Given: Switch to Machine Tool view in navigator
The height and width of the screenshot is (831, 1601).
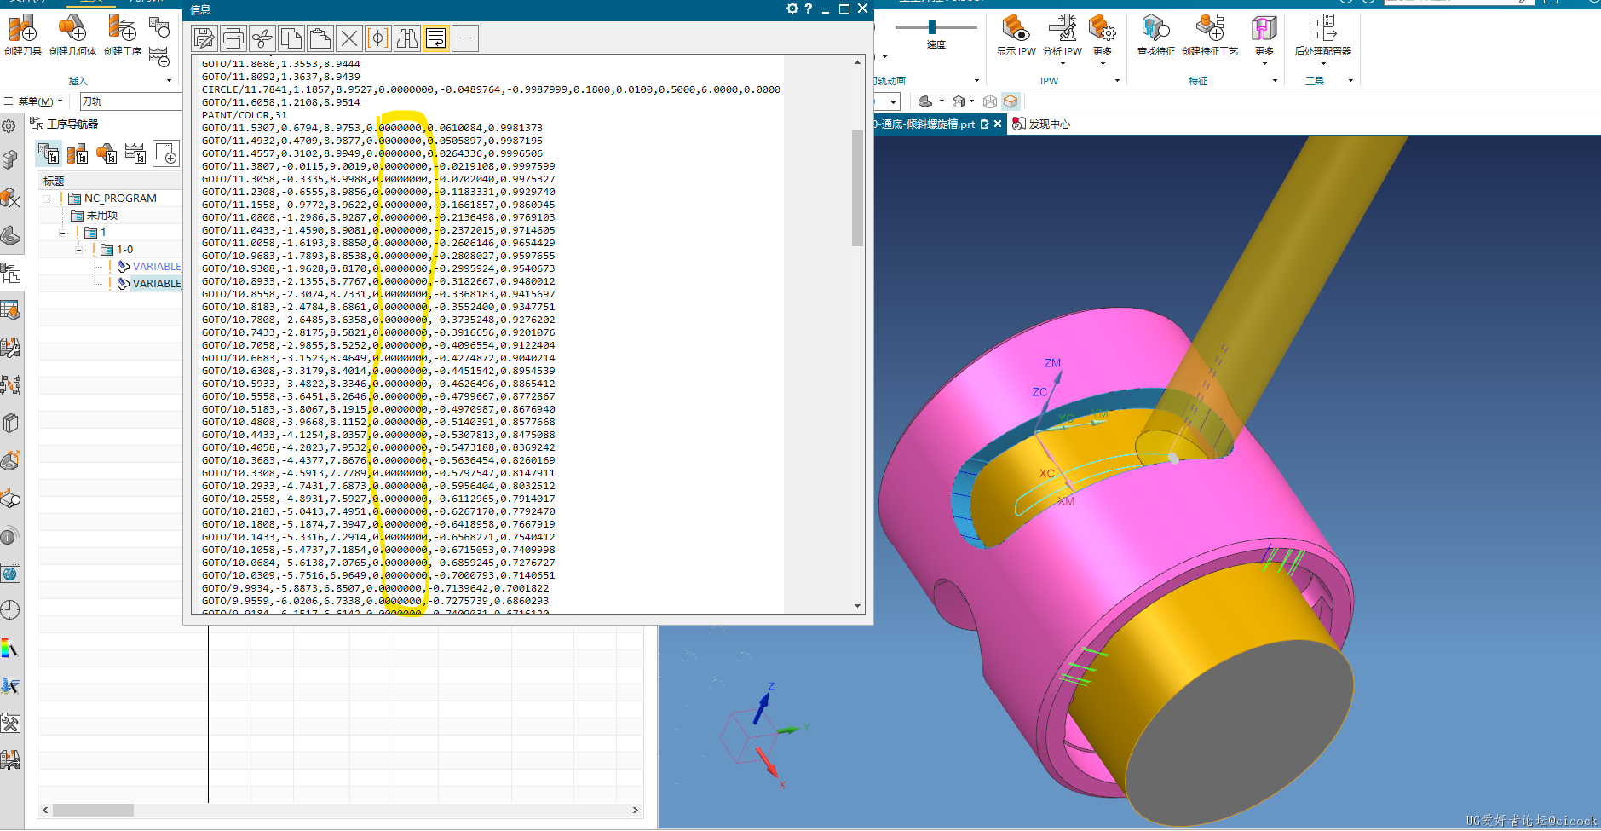Looking at the screenshot, I should [x=78, y=153].
